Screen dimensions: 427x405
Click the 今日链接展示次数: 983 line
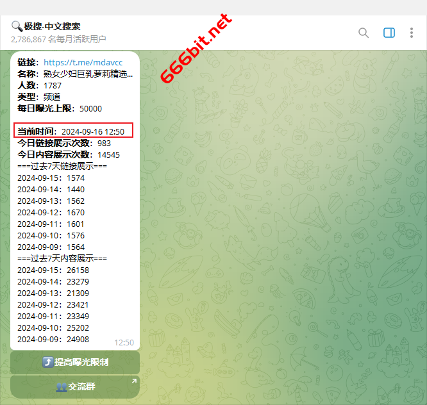(x=64, y=144)
